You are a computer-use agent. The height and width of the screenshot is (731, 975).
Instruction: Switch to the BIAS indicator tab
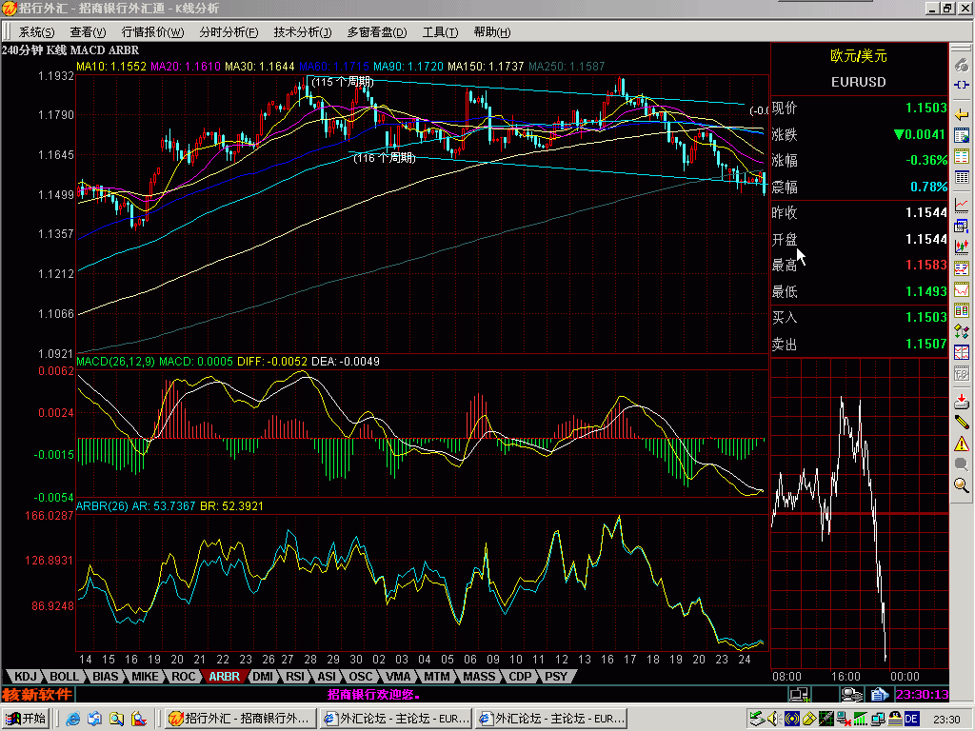point(105,677)
